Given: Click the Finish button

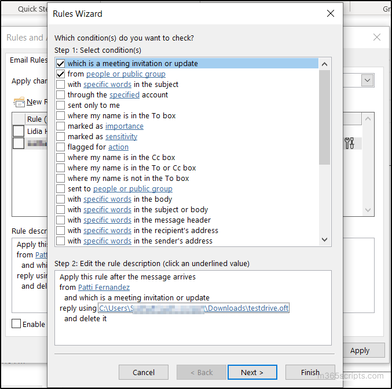Looking at the screenshot, I should (x=310, y=372).
